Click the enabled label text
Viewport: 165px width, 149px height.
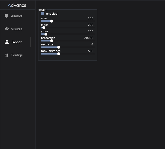click(x=52, y=14)
